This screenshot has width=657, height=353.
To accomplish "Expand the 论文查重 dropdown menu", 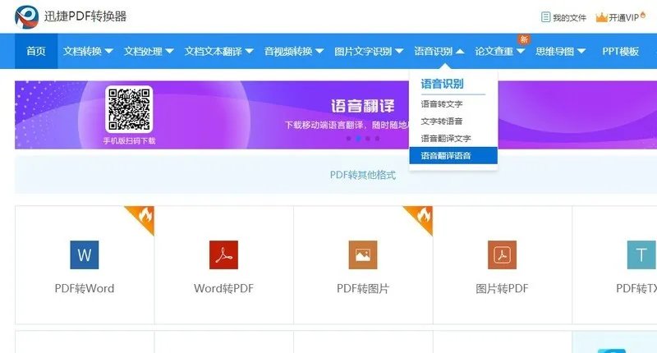I will [500, 51].
